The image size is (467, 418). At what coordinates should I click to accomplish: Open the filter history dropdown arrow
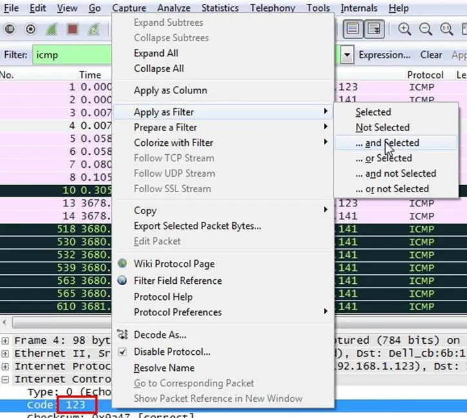pyautogui.click(x=348, y=55)
